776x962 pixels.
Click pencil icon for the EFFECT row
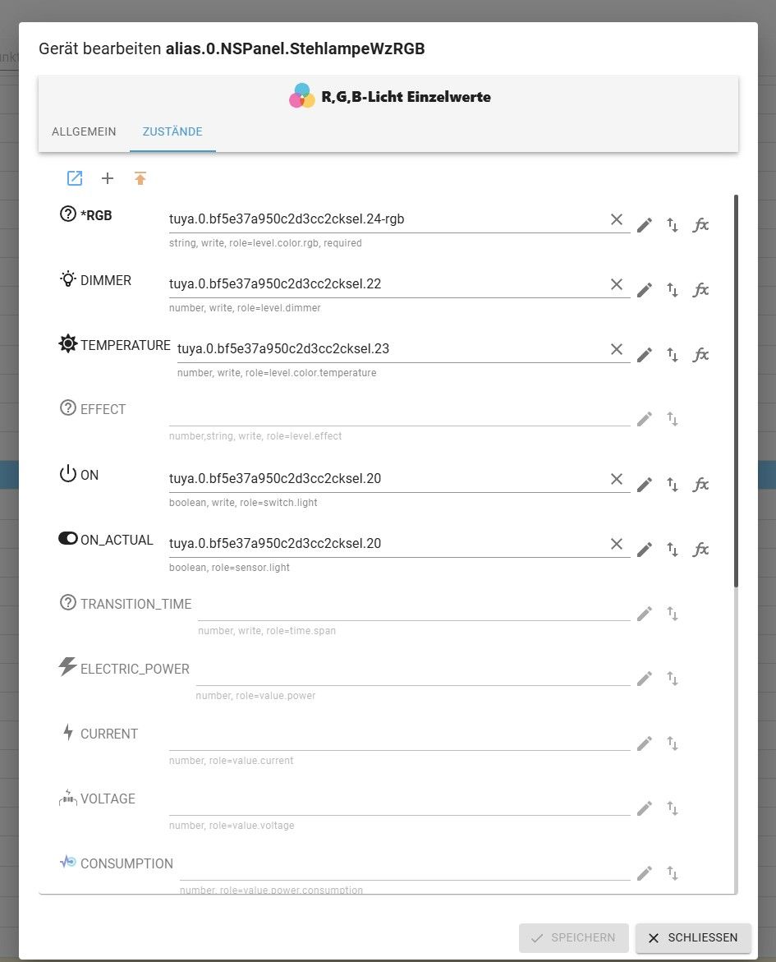645,419
